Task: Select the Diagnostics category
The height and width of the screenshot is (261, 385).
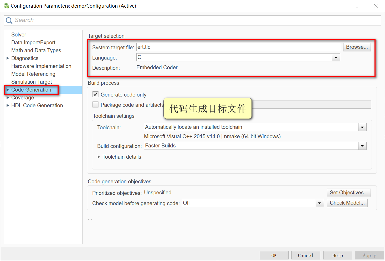Action: click(x=25, y=58)
